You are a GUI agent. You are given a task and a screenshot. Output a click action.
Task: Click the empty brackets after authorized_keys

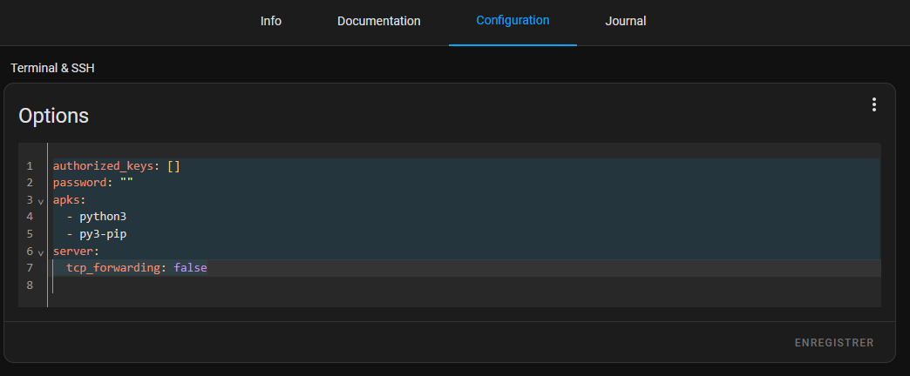click(x=173, y=166)
